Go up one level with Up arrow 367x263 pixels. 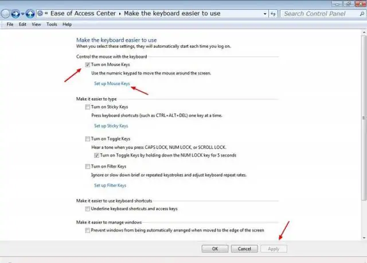(30, 14)
